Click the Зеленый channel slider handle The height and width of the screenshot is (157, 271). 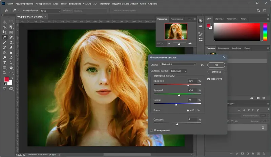[x=179, y=95]
